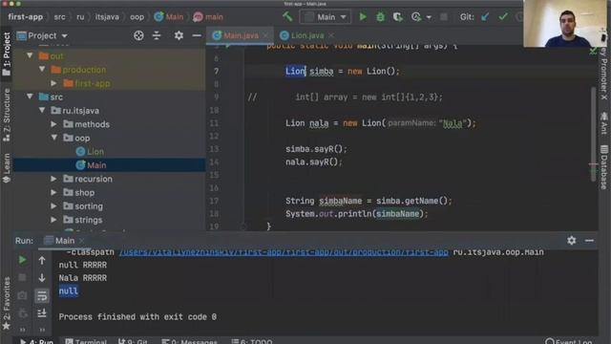This screenshot has height=344, width=611.
Task: Expand the first-app output folder
Action: click(x=53, y=83)
